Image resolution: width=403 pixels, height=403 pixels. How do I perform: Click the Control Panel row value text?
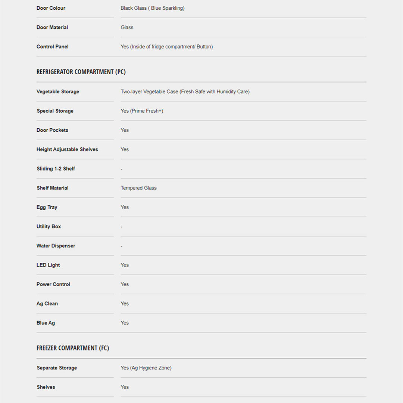166,47
